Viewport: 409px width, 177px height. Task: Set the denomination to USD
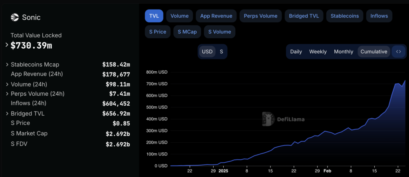coord(207,51)
